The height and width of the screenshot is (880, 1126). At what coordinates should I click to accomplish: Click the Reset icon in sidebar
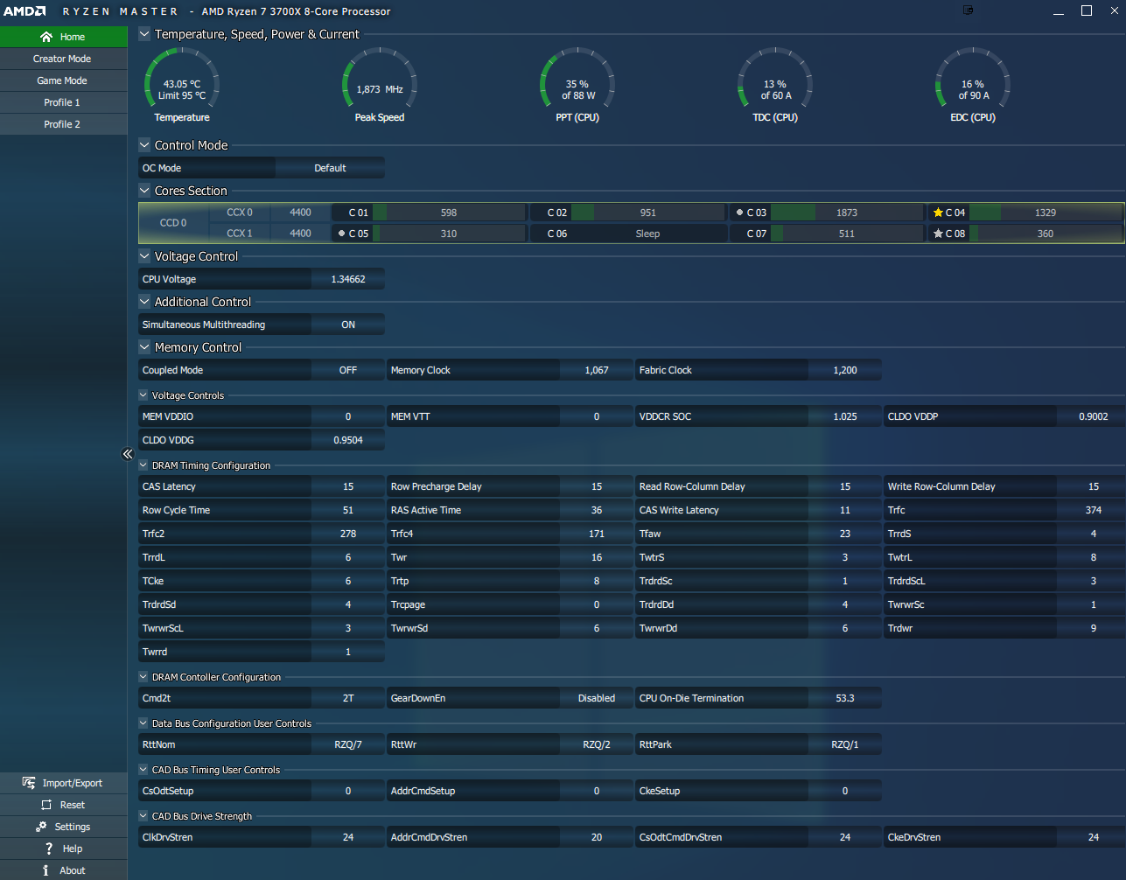click(46, 805)
